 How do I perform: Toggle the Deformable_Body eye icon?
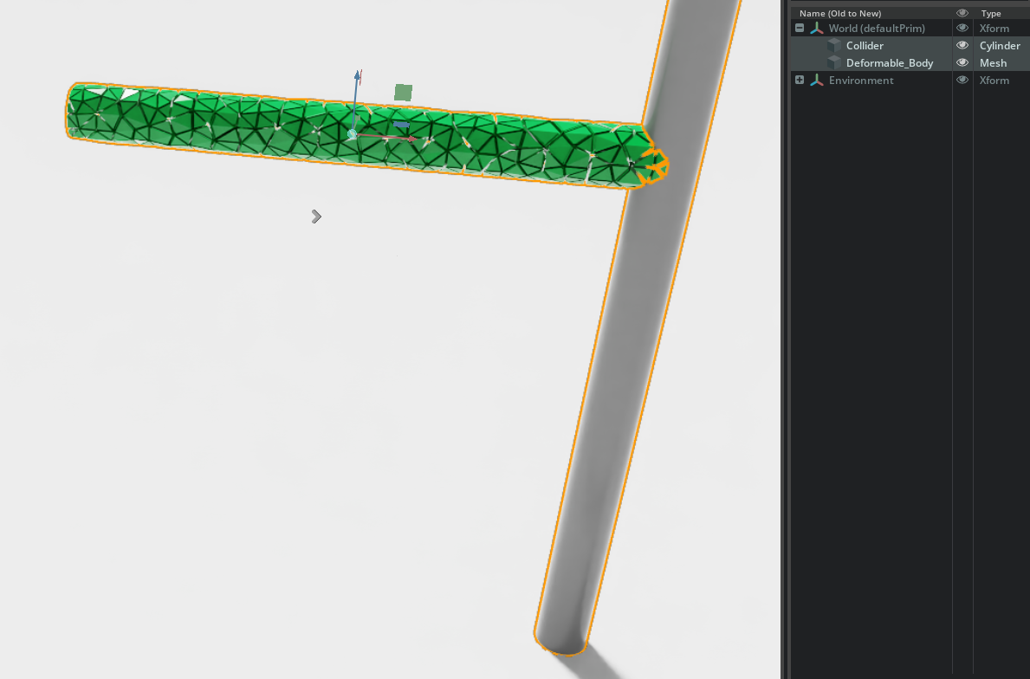click(962, 62)
